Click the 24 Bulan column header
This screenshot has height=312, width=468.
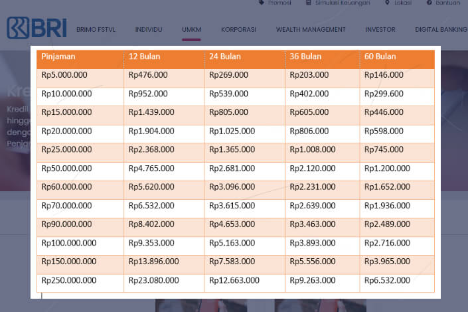245,60
